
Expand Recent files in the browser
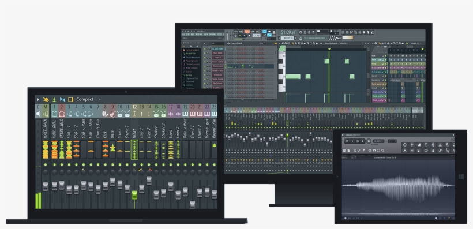click(x=190, y=54)
